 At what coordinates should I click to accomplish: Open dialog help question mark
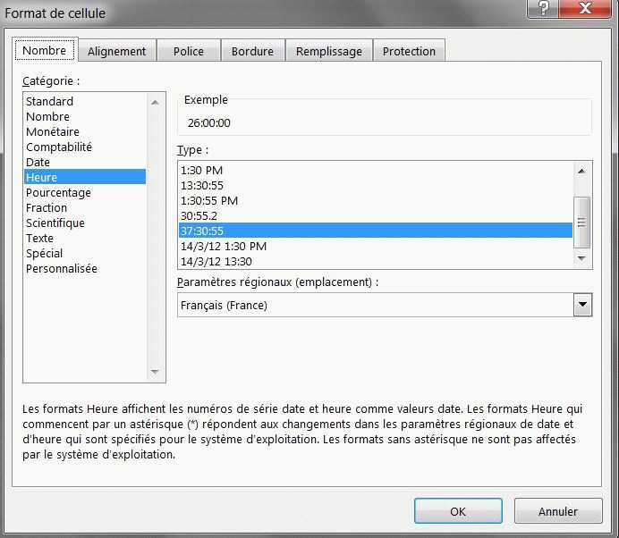coord(543,8)
